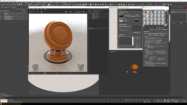Click the Bitmap file path field

coord(156,34)
